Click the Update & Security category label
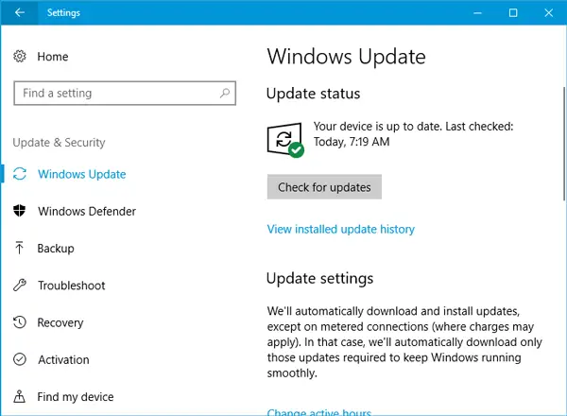The width and height of the screenshot is (567, 416). pos(59,143)
